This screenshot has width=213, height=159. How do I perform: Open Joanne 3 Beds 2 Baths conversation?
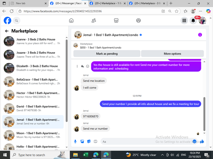coord(33,41)
